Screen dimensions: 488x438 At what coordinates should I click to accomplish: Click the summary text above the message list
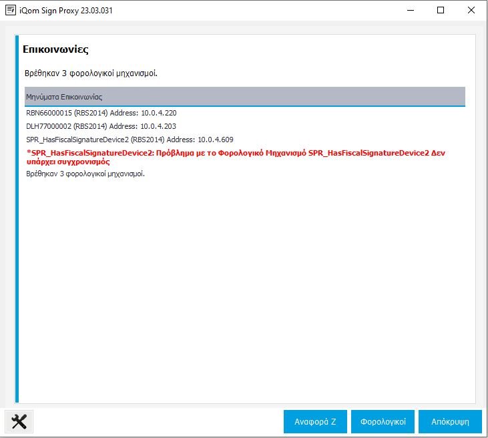pos(91,73)
